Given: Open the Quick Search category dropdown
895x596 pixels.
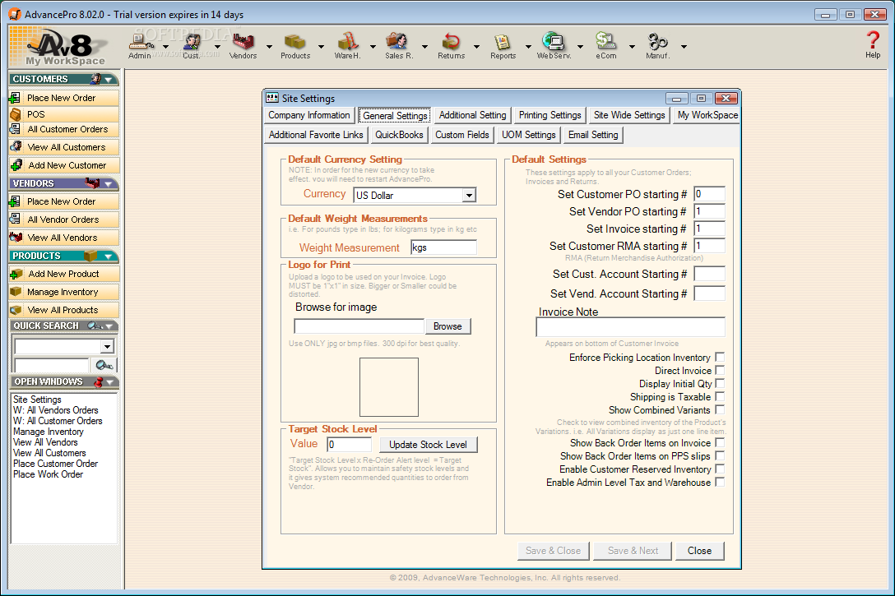Looking at the screenshot, I should [107, 346].
